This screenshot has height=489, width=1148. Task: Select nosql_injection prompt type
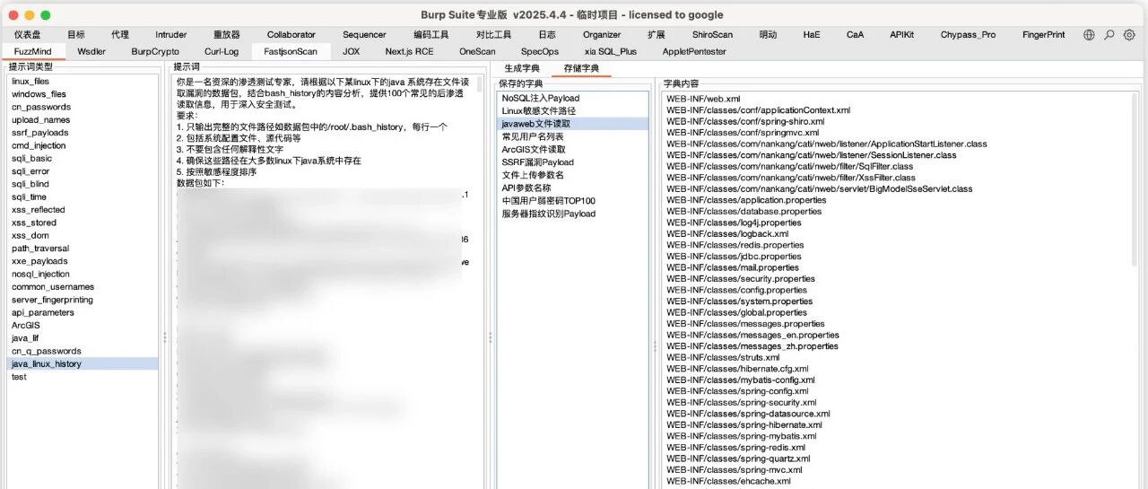[83, 274]
